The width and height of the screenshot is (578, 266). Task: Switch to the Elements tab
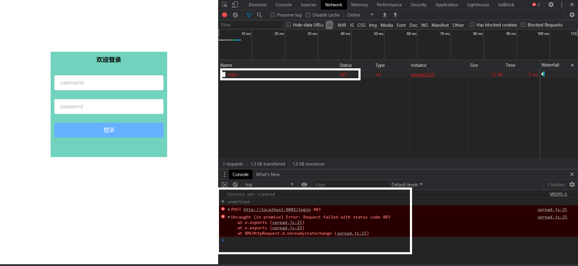(258, 5)
